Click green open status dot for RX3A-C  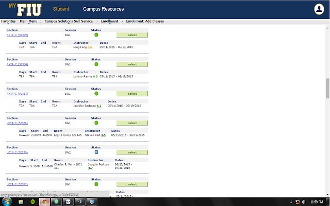pos(96,94)
